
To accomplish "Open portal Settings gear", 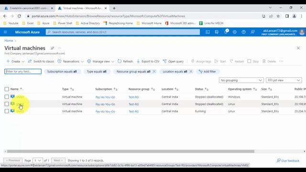I will click(x=235, y=32).
